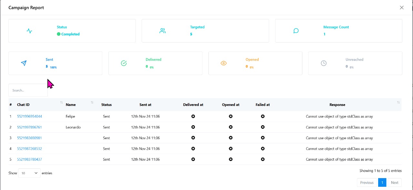This screenshot has height=190, width=413.
Task: Go to the Previous page
Action: pos(367,183)
